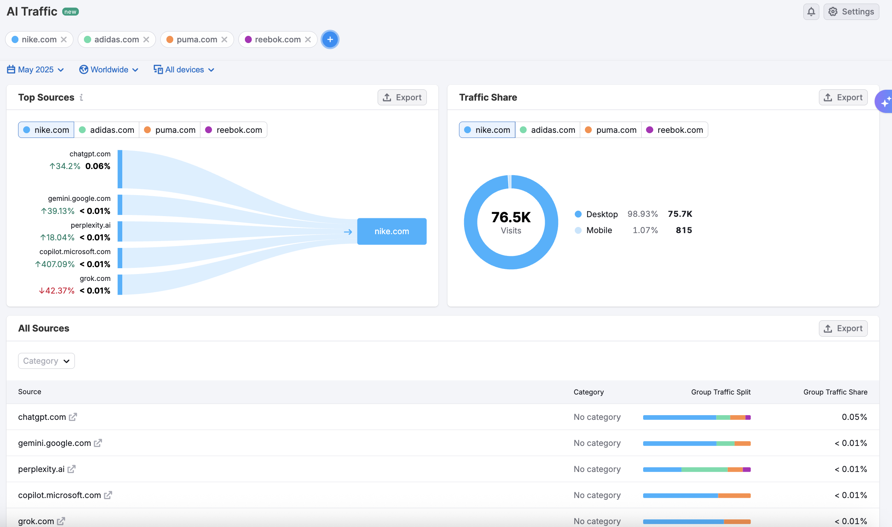The height and width of the screenshot is (527, 892).
Task: Add a competitor with the plus button
Action: (x=330, y=39)
